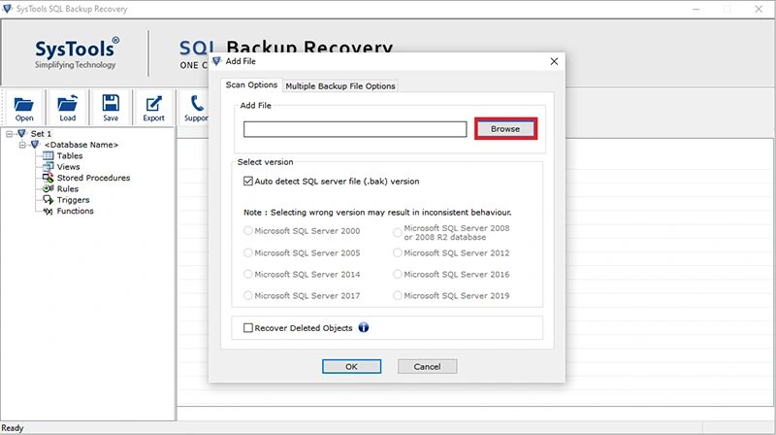This screenshot has width=776, height=435.
Task: Select SQL Server 2008 or 2008 R2 radio
Action: 397,232
